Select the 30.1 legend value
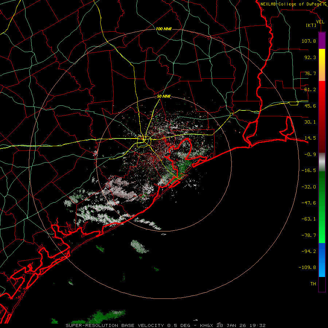The image size is (328, 328). pyautogui.click(x=310, y=122)
